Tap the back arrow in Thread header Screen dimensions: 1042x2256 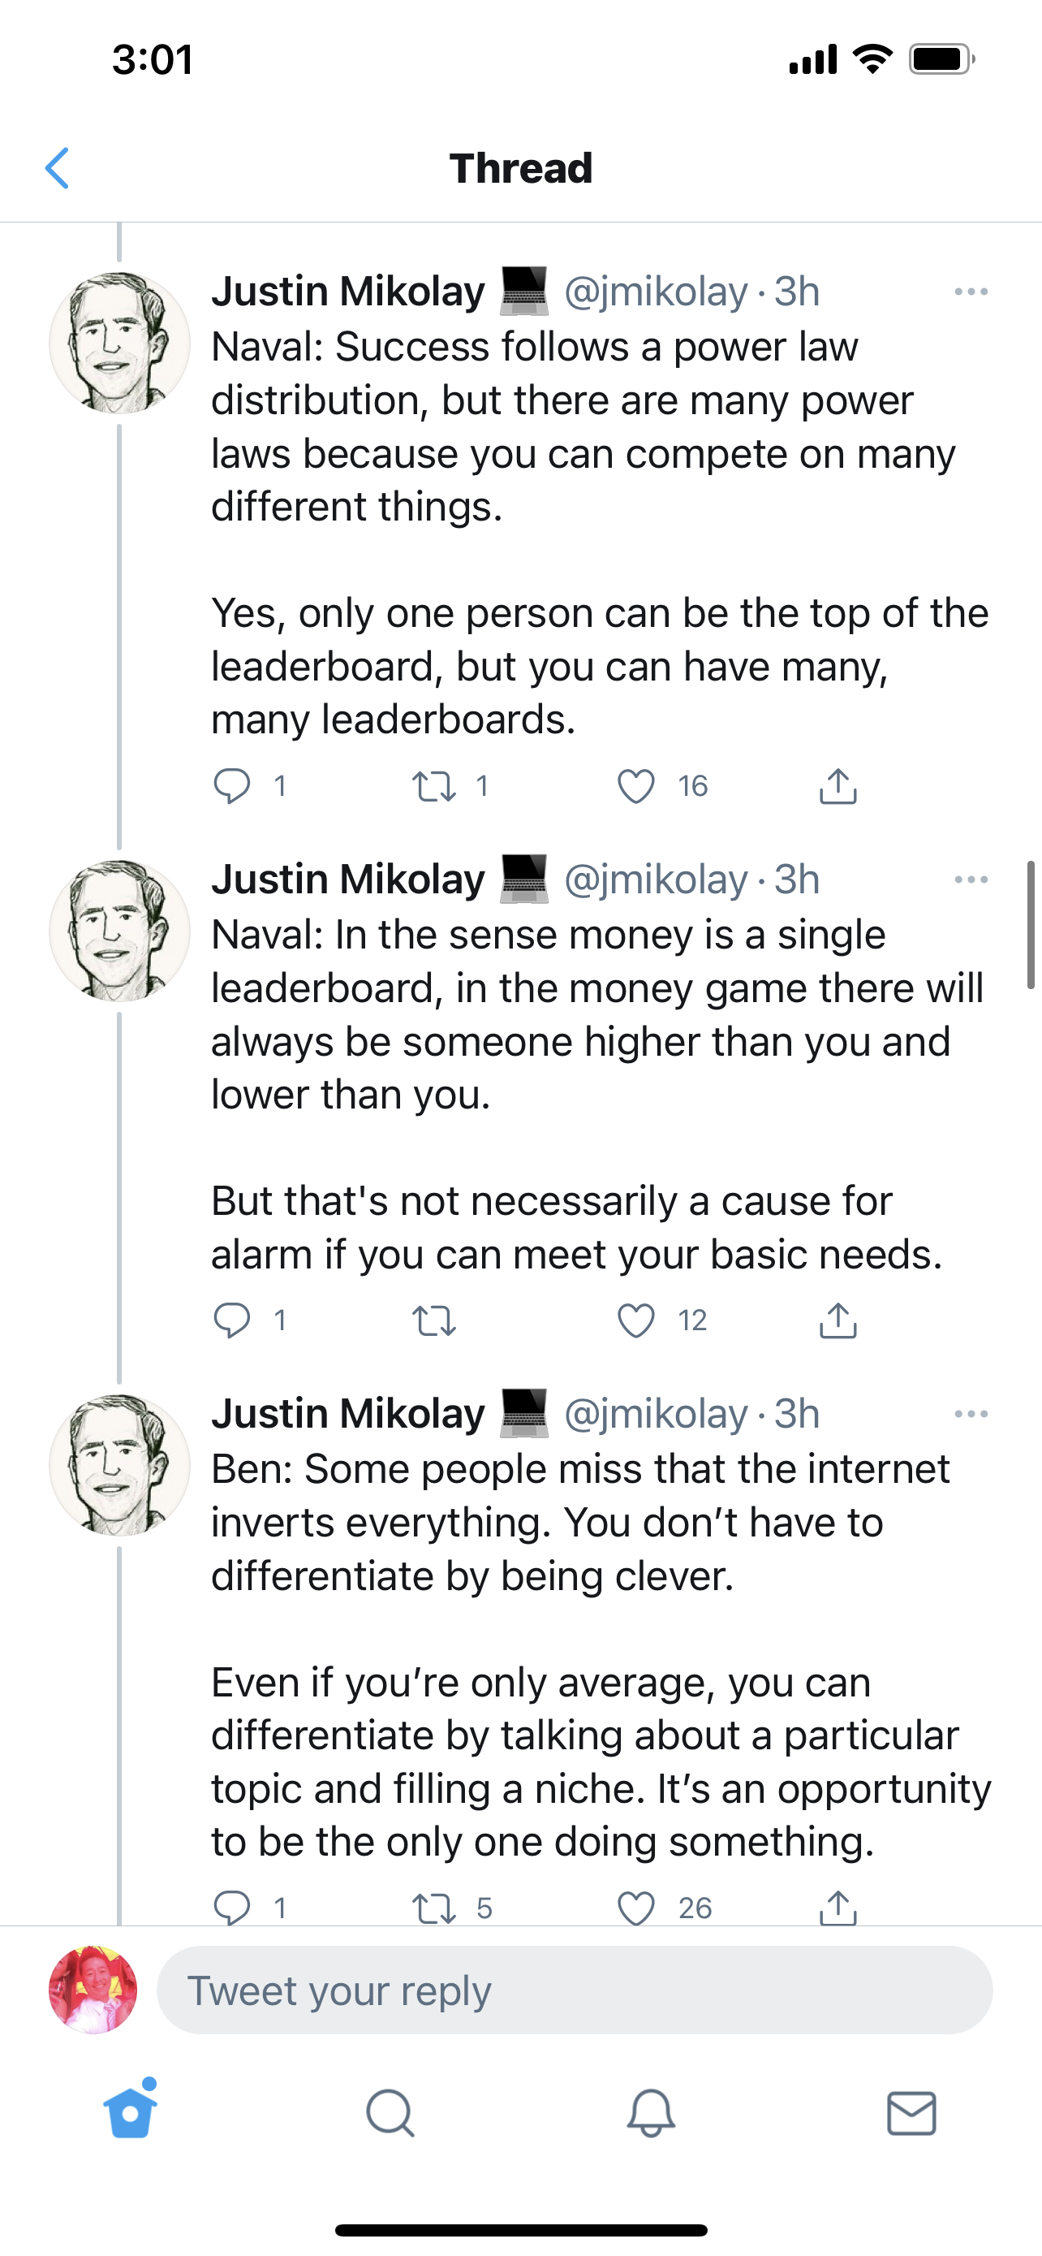point(58,168)
